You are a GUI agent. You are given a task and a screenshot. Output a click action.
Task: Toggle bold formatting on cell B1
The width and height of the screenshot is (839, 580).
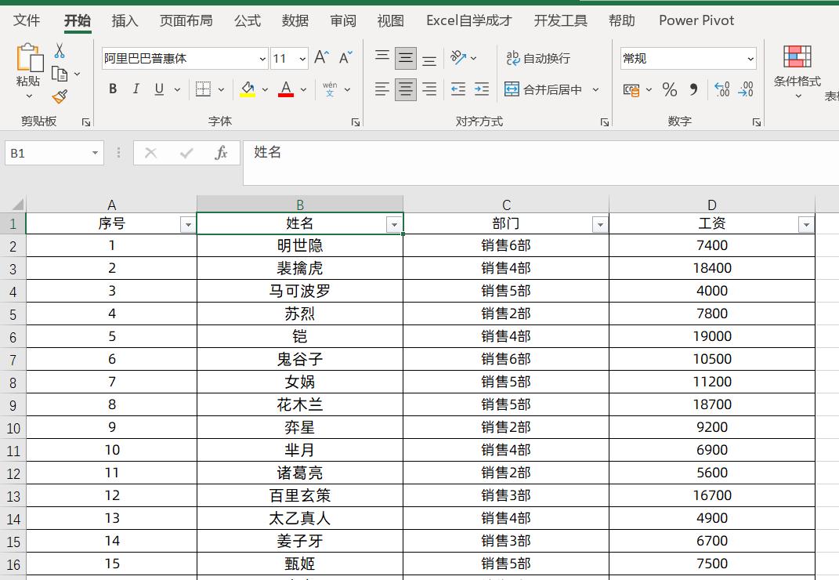112,89
